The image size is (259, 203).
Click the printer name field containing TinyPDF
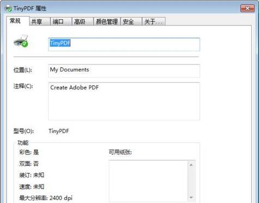coord(124,44)
